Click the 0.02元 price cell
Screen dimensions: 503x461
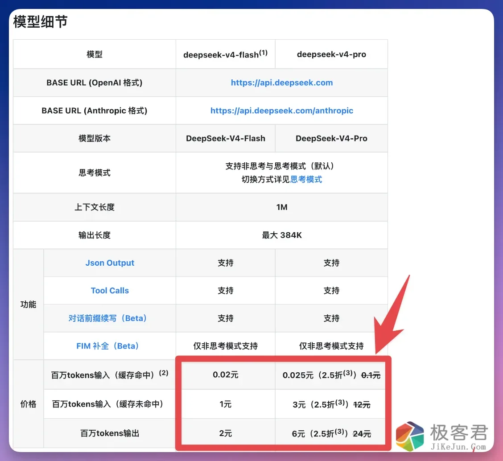tap(226, 375)
